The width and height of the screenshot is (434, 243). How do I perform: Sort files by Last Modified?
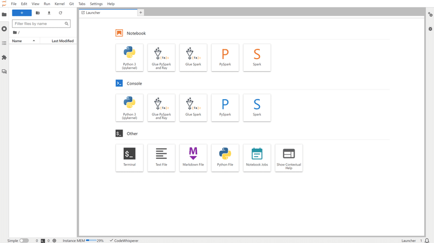click(x=59, y=41)
